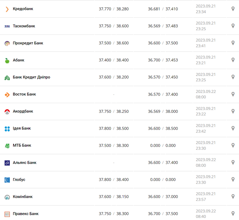Click the Альянс Банк logo icon
239x220 pixels.
click(7, 163)
